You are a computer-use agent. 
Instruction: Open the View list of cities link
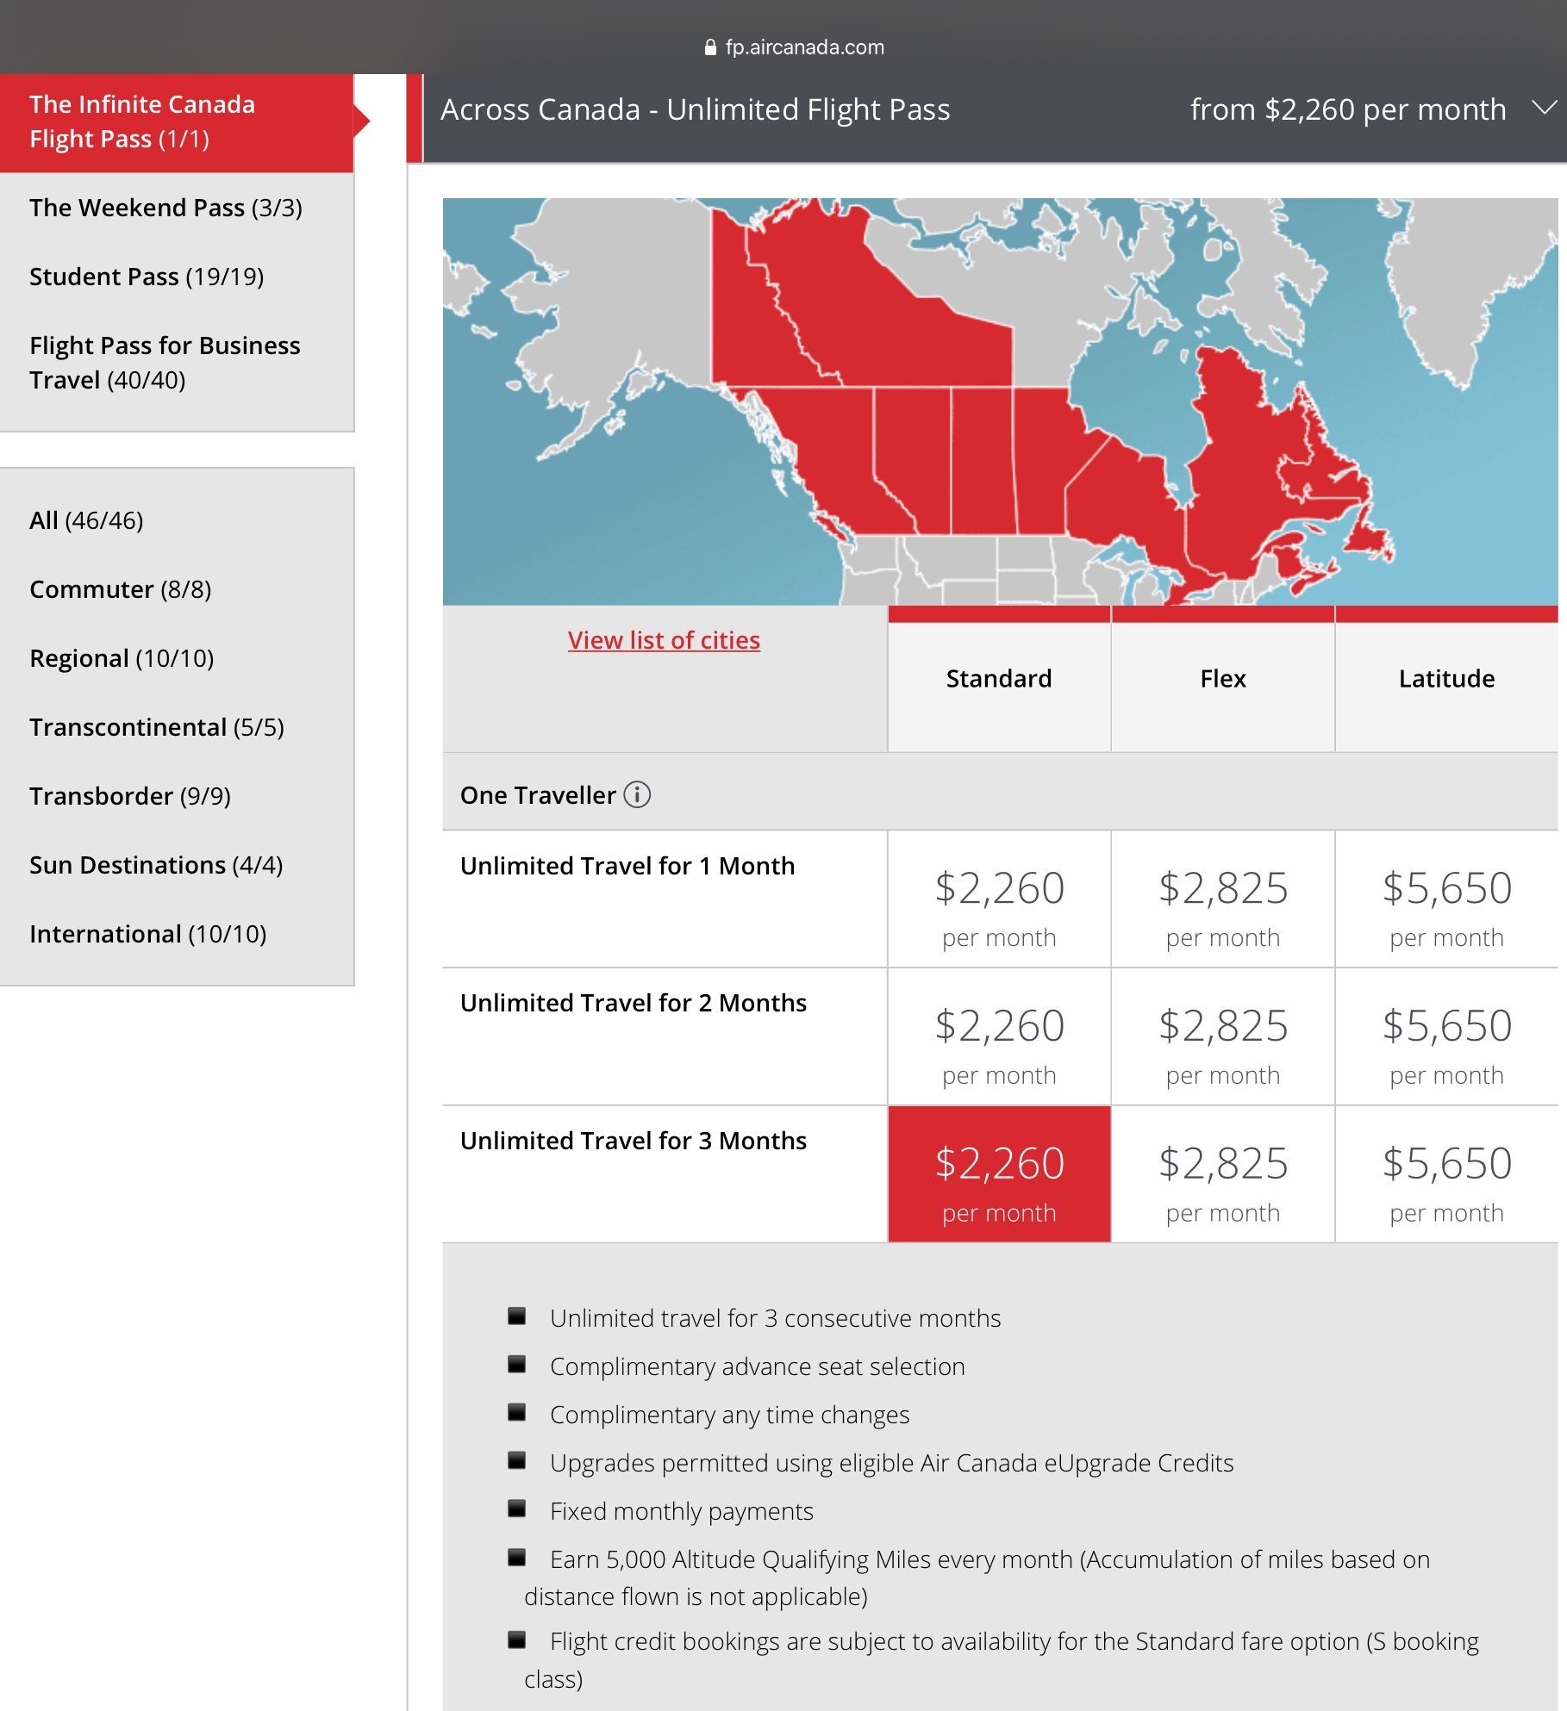click(x=664, y=640)
